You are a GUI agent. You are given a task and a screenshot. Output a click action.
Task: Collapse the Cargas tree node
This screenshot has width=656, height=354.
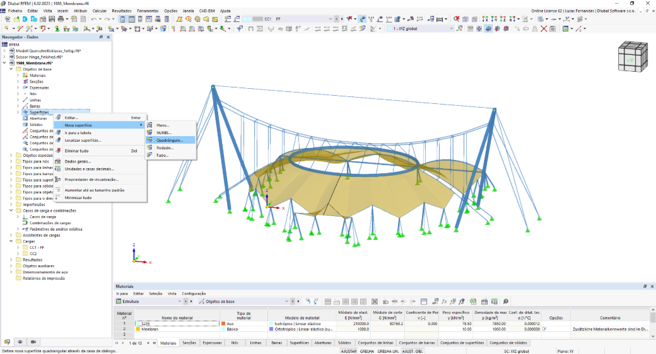tap(11, 241)
